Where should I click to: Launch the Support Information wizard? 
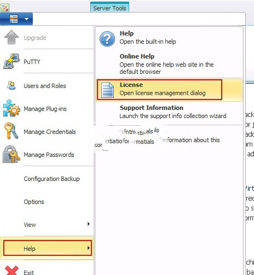[169, 112]
